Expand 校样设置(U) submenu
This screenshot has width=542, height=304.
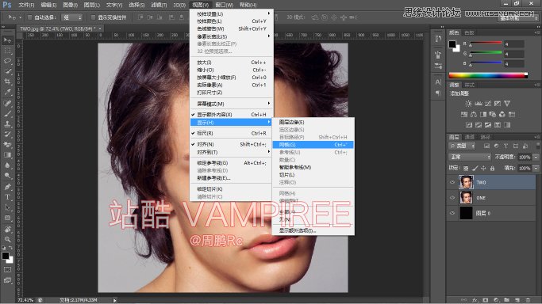click(231, 13)
